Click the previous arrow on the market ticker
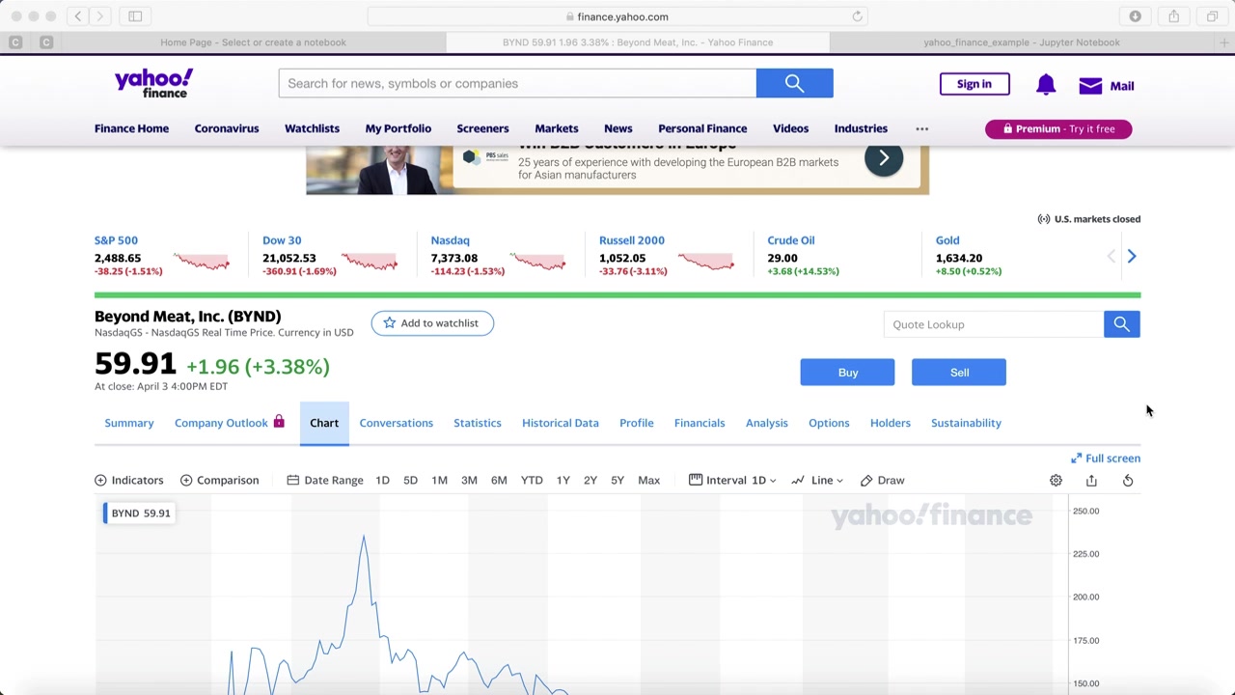 point(1111,256)
